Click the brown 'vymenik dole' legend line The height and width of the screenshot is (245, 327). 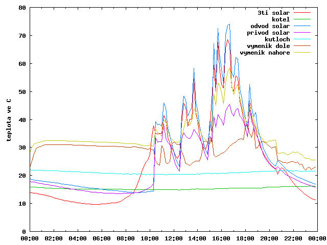tap(302, 46)
